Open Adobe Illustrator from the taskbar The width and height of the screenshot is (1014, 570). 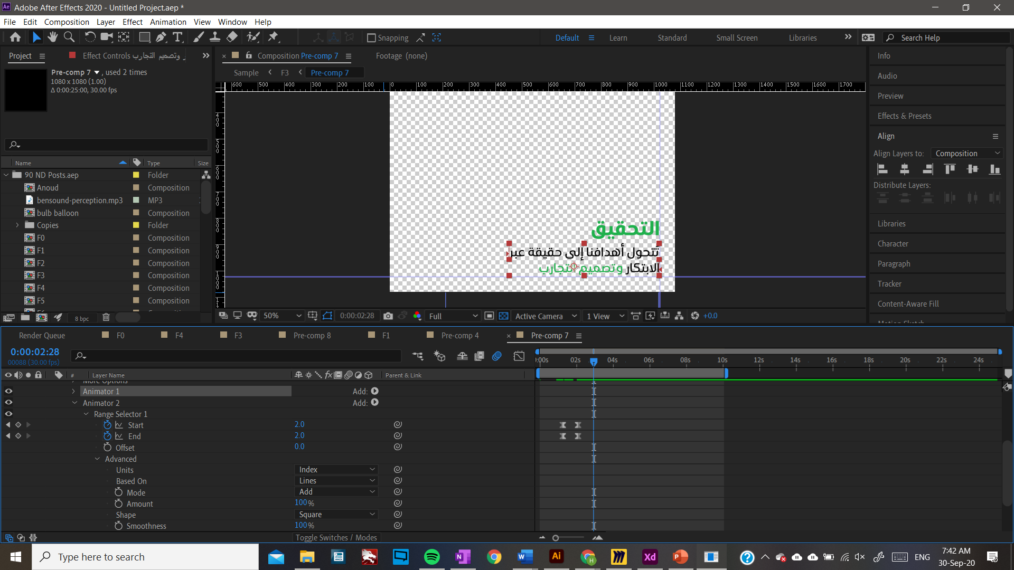557,557
